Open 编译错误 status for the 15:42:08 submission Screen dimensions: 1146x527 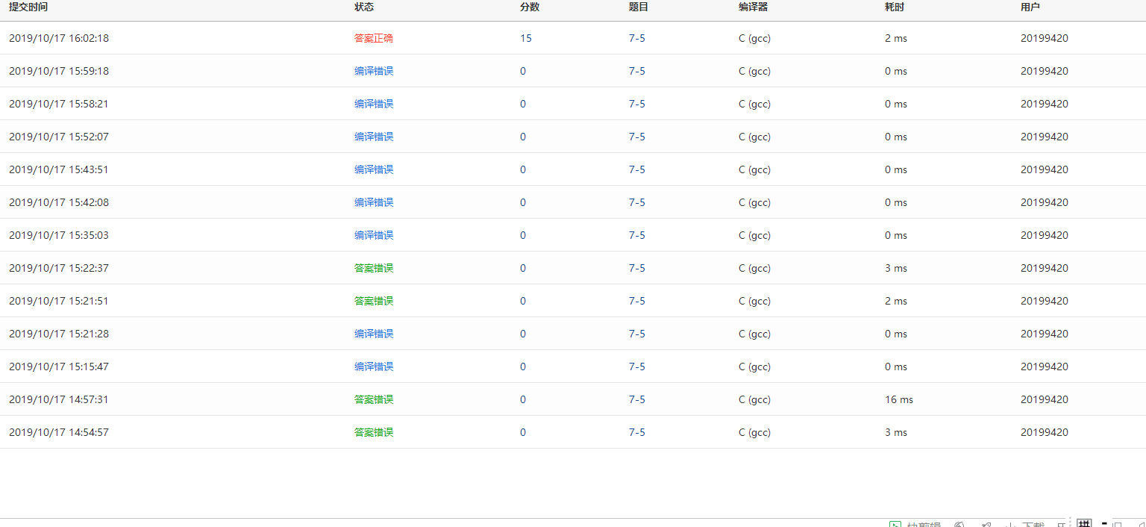point(374,202)
